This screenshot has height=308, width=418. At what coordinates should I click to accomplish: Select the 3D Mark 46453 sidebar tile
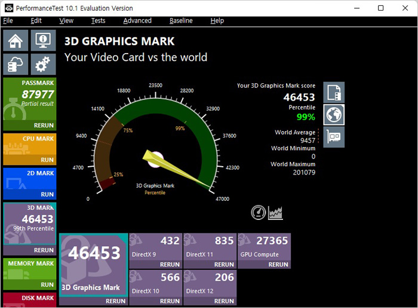click(x=30, y=223)
